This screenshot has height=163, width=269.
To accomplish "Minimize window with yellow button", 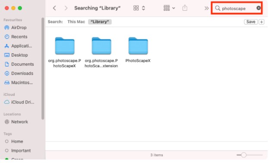I will pos(13,8).
